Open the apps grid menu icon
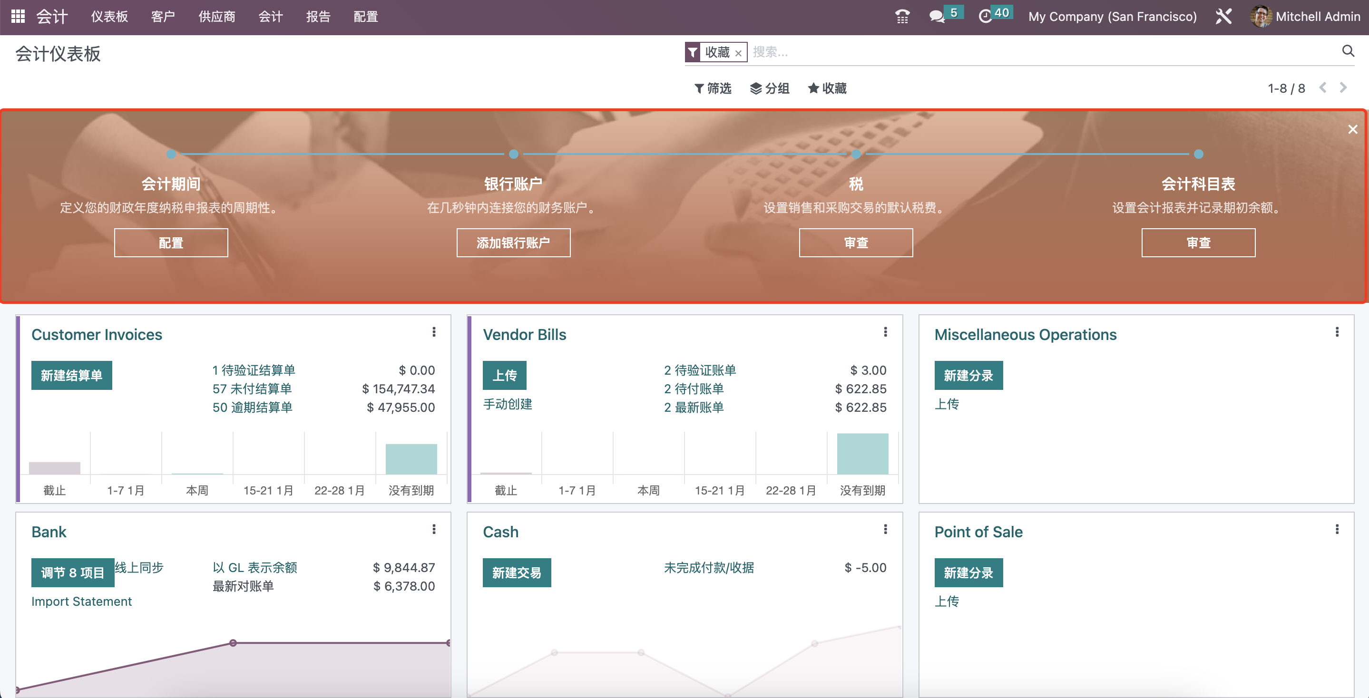Image resolution: width=1369 pixels, height=698 pixels. point(18,17)
